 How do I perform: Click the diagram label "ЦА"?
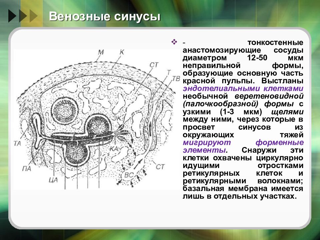(x=53, y=180)
